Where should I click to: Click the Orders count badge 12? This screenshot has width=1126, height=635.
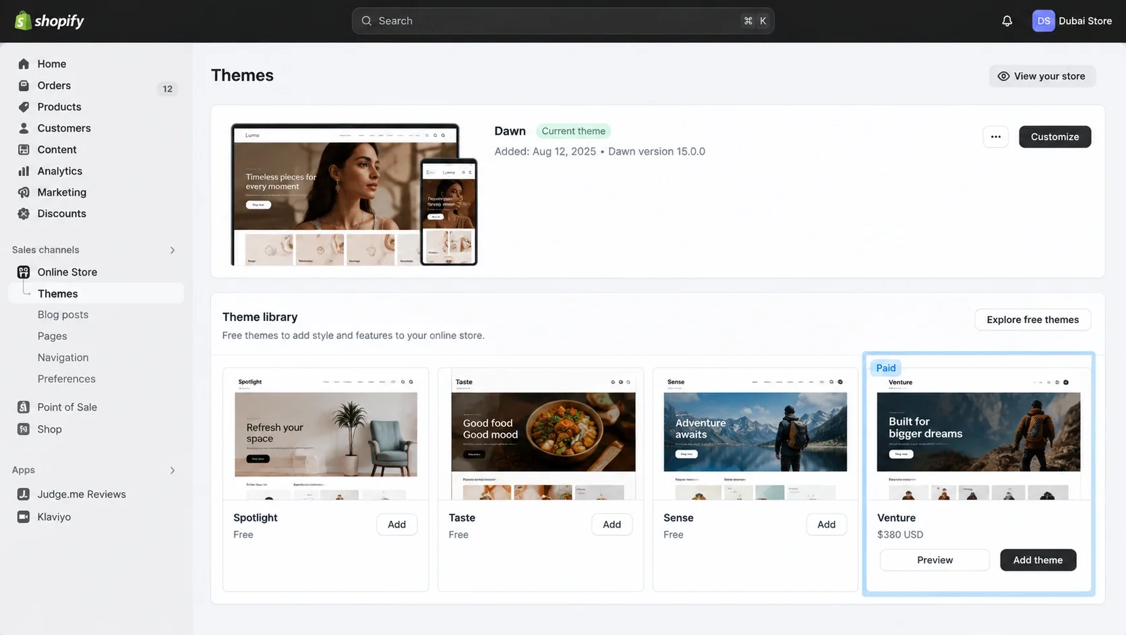(x=167, y=89)
